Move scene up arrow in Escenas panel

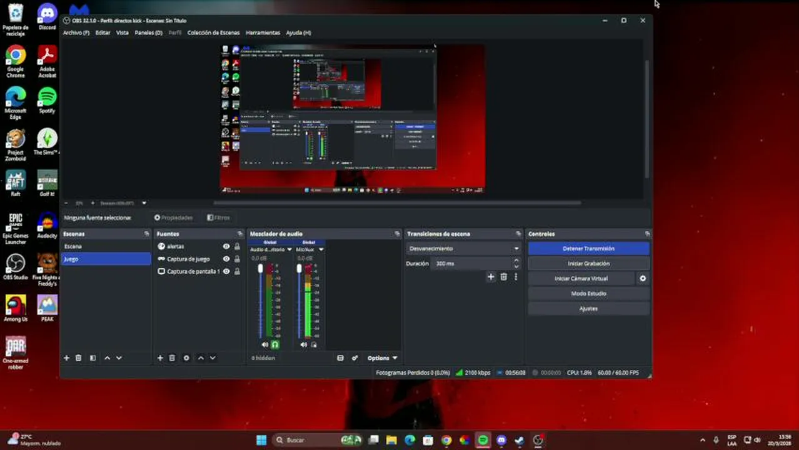point(107,358)
